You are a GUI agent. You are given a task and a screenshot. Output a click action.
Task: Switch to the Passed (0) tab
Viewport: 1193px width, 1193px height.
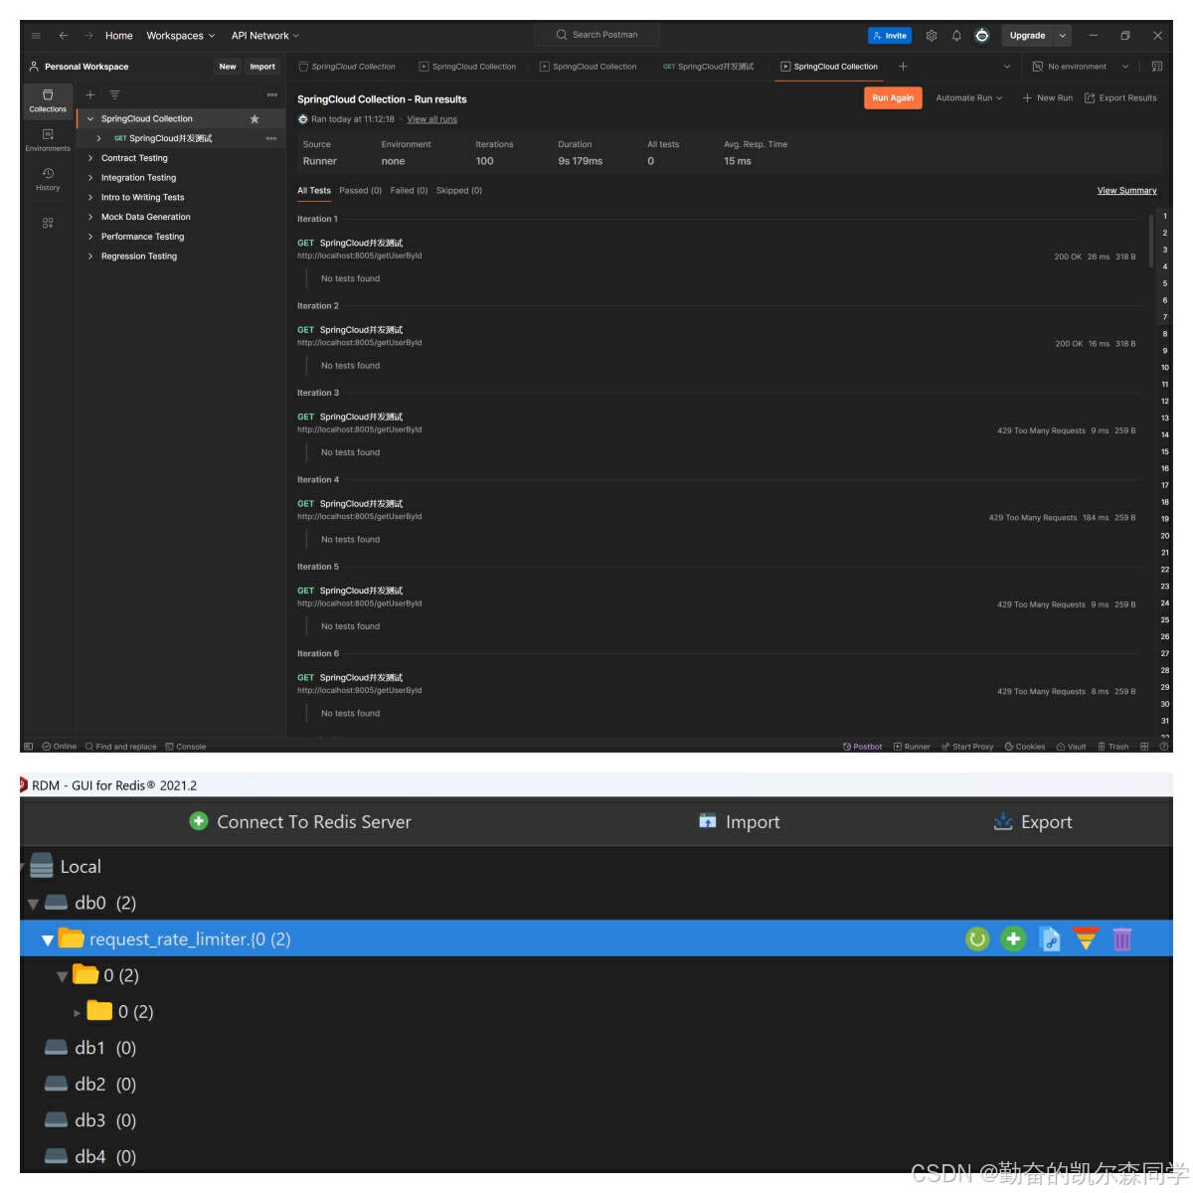tap(360, 191)
